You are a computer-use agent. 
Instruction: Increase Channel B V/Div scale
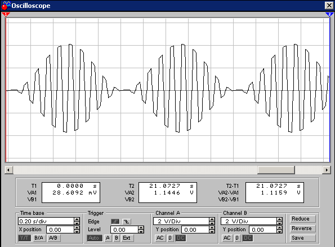[279, 219]
